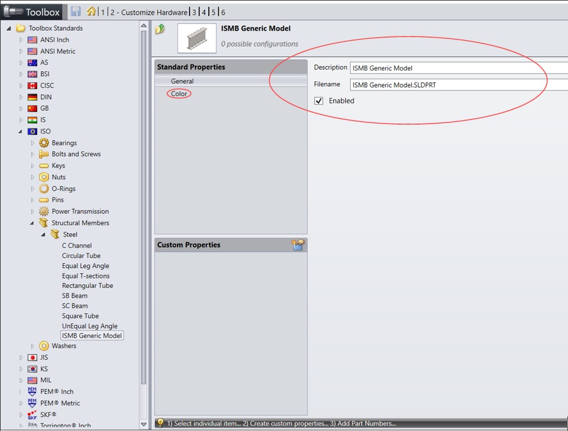Expand the Bearings category

[x=32, y=143]
